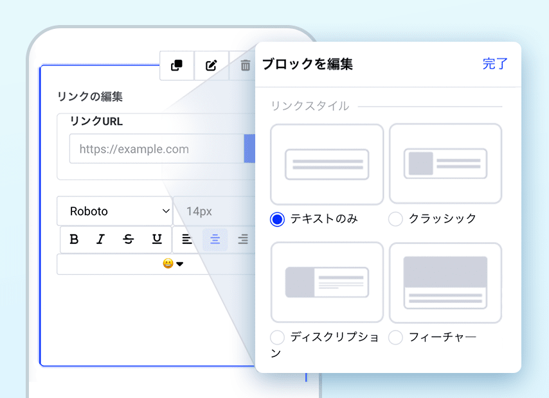Screen dimensions: 549x398
Task: Click the feature style thumbnail
Action: 446,283
